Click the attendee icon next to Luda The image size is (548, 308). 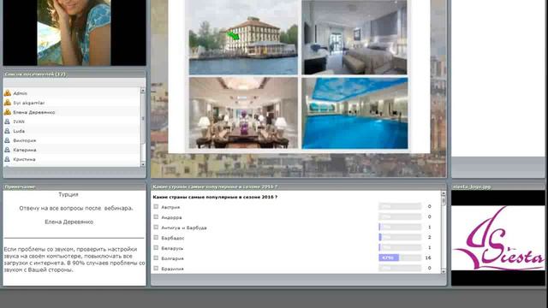click(7, 131)
